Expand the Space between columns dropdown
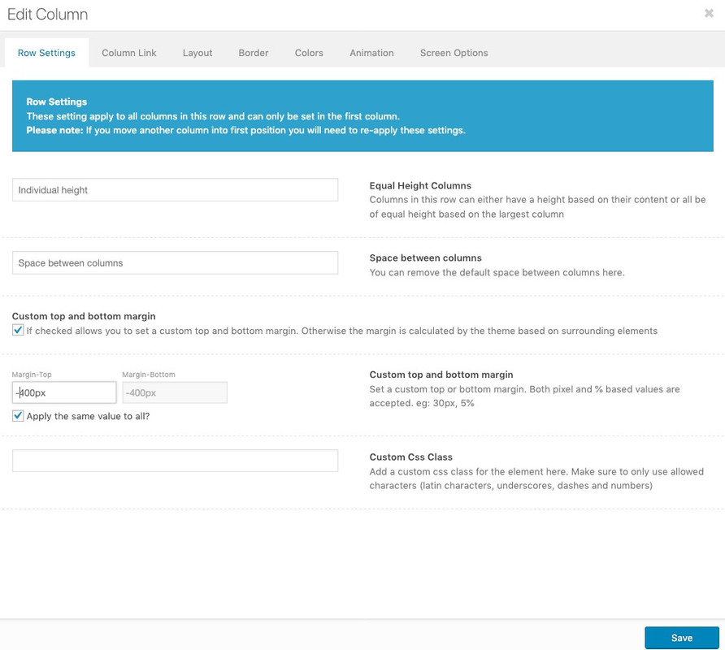The image size is (725, 650). 176,263
